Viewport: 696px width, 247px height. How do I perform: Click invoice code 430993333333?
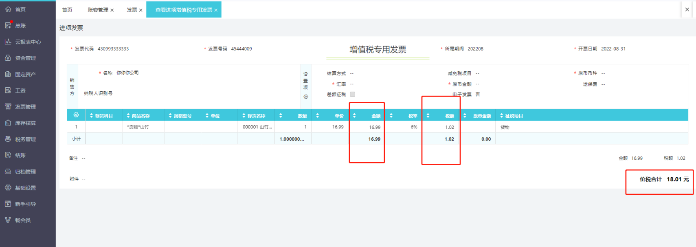tap(113, 49)
